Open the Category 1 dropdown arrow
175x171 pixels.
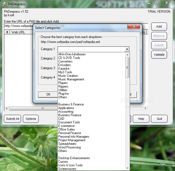[127, 49]
